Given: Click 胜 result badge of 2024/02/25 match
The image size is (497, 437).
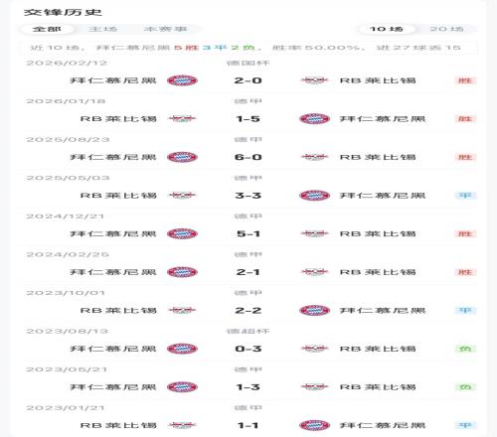Looking at the screenshot, I should [465, 272].
